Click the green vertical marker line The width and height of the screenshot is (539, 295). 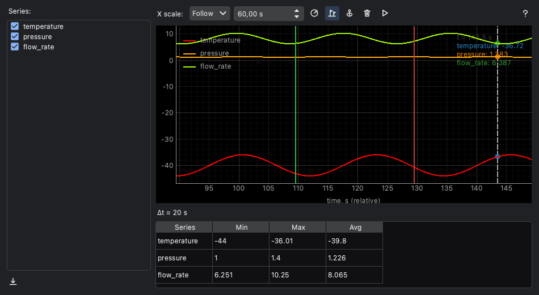pyautogui.click(x=296, y=104)
